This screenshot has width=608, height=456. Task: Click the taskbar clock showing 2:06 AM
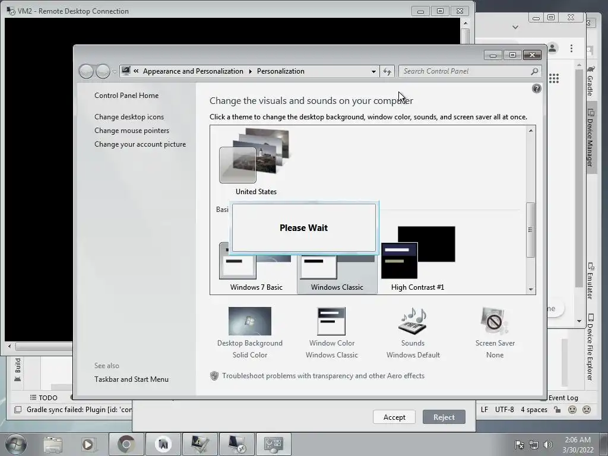click(x=578, y=445)
